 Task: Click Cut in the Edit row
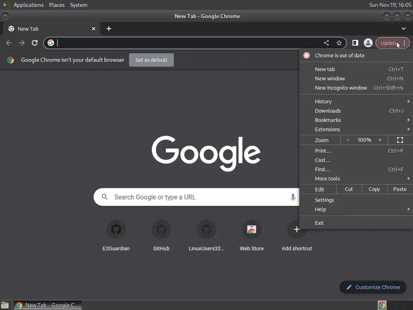[x=349, y=189]
